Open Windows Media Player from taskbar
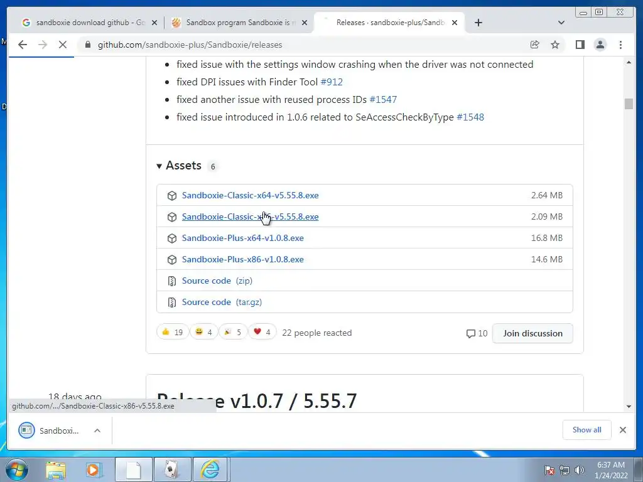 [93, 469]
